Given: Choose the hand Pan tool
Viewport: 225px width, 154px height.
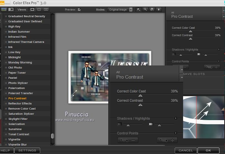Looking at the screenshot, I should (152, 10).
